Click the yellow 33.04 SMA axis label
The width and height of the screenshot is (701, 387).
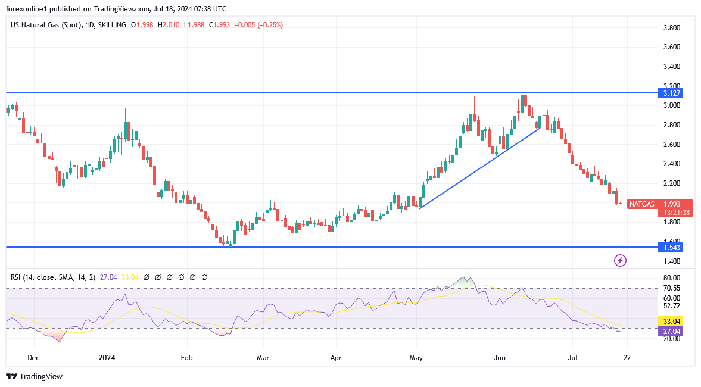coord(671,321)
